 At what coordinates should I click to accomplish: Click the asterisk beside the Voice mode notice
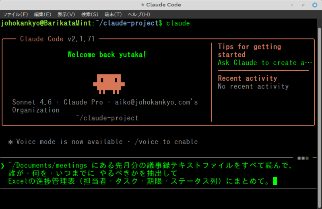pos(11,142)
